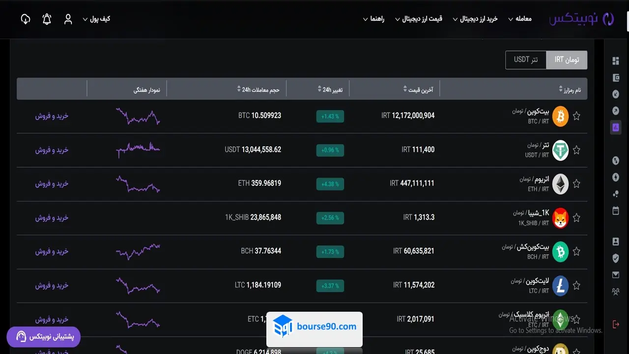This screenshot has width=629, height=354.
Task: Open the calendar icon in sidebar
Action: [616, 210]
